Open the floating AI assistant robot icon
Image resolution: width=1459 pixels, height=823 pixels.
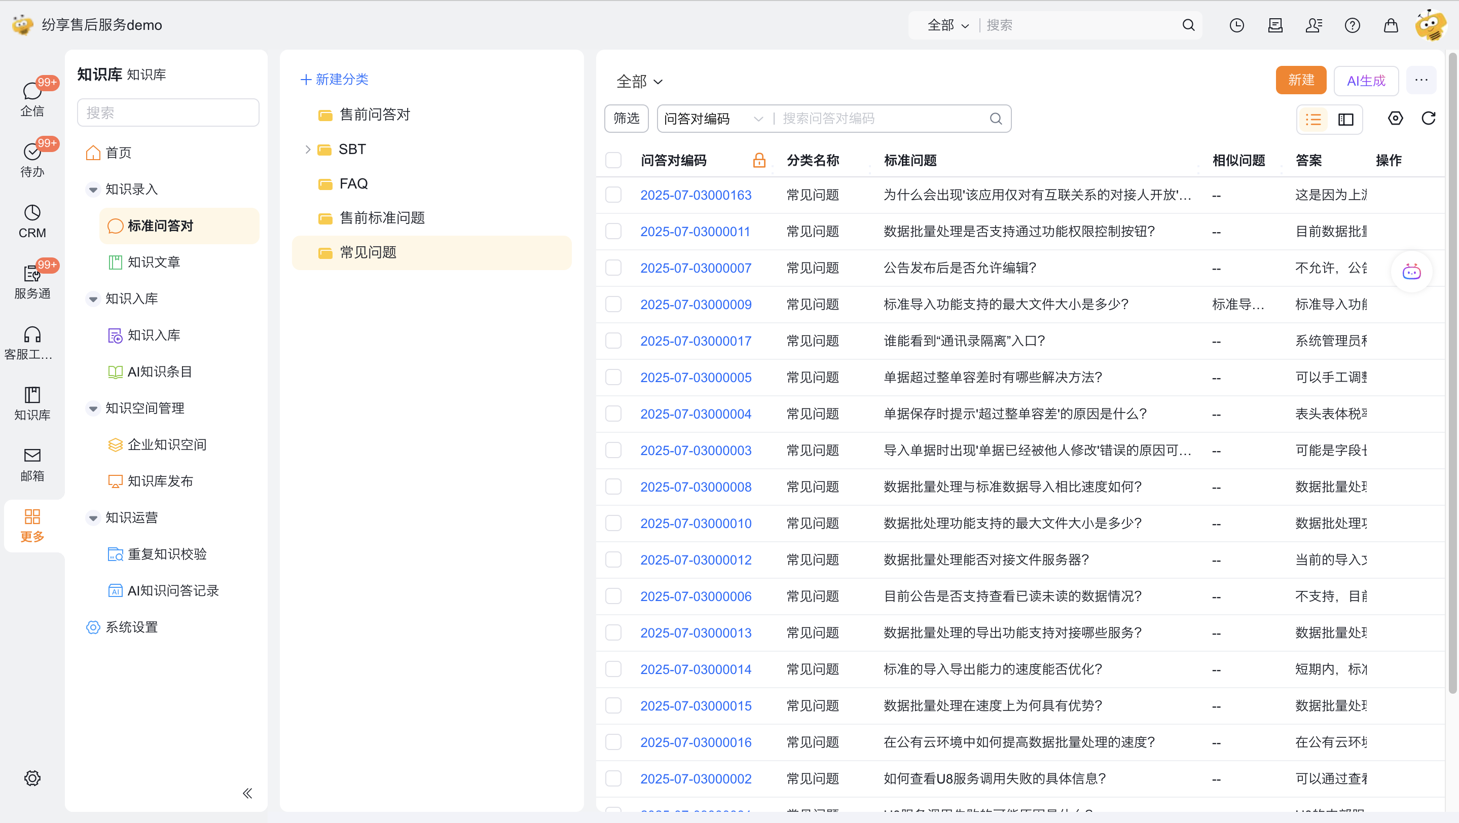[x=1411, y=272]
